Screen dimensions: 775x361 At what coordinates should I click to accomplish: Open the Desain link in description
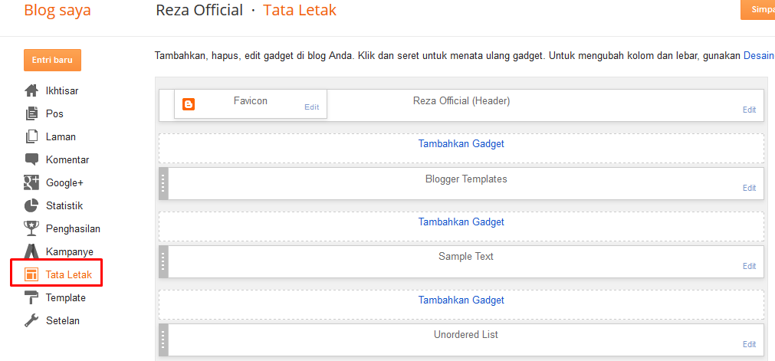(759, 55)
